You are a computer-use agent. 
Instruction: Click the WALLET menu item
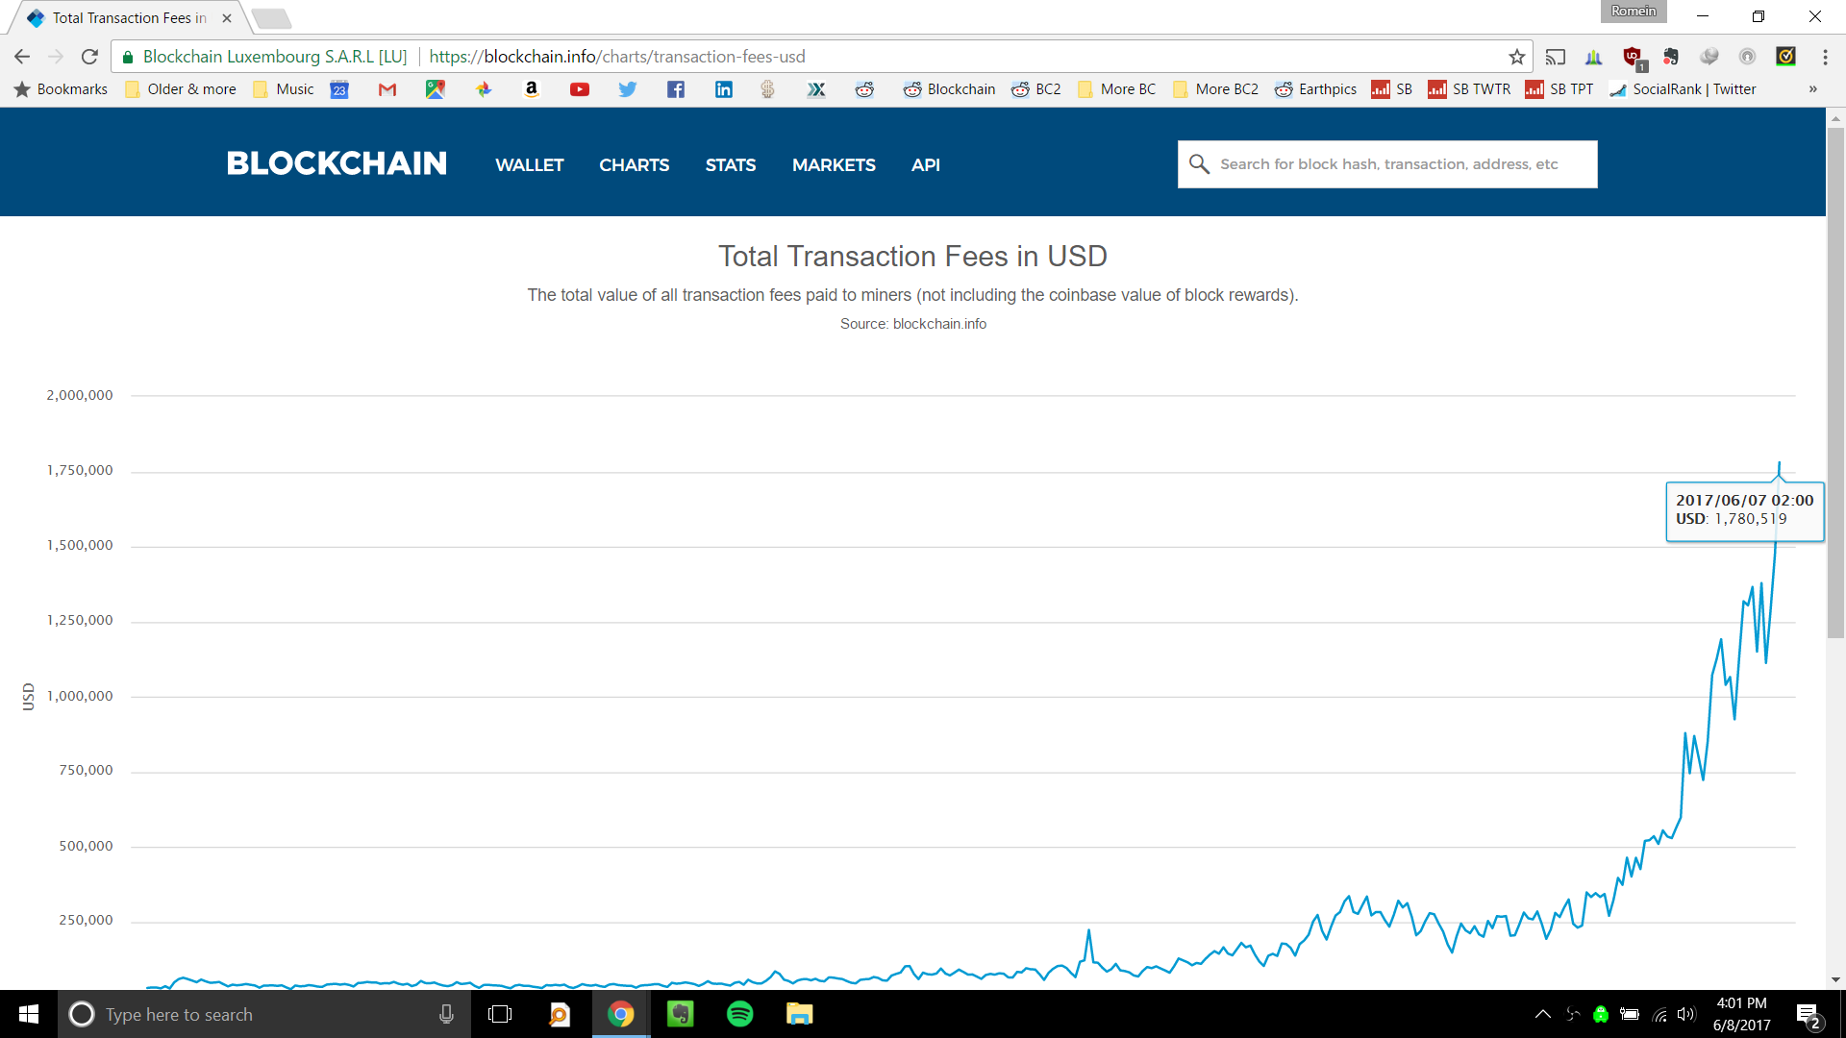pyautogui.click(x=530, y=164)
